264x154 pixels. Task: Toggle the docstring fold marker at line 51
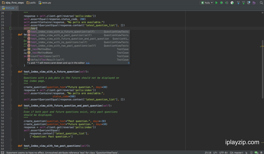(x=11, y=109)
